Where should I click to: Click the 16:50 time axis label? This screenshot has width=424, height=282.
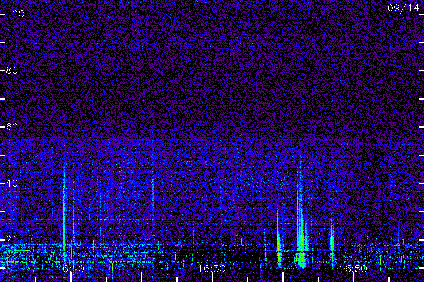click(x=353, y=268)
